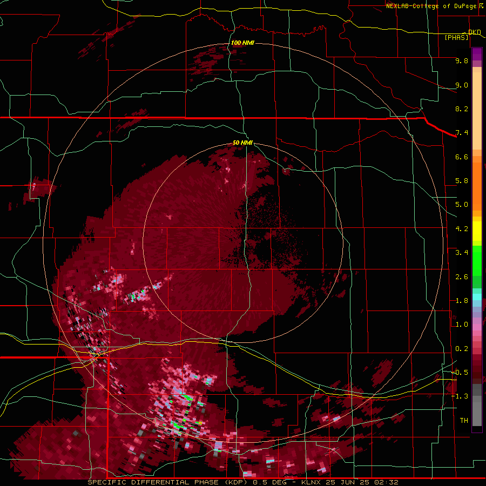Select the 9.8 value on color scale
Viewport: 486px width, 486px height.
[x=462, y=60]
